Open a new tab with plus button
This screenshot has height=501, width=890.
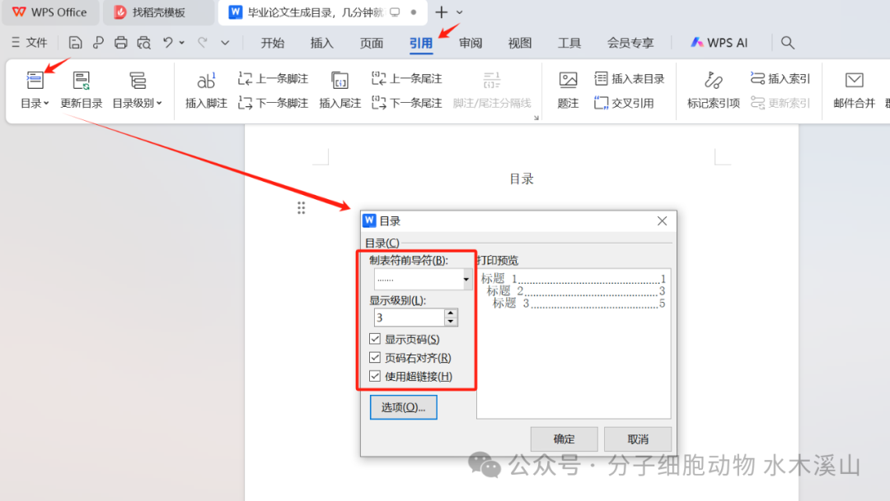(441, 12)
